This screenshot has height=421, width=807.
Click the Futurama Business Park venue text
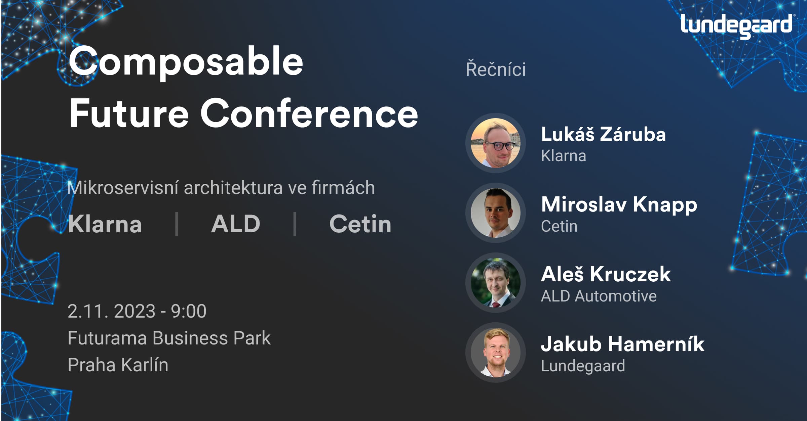pyautogui.click(x=169, y=338)
